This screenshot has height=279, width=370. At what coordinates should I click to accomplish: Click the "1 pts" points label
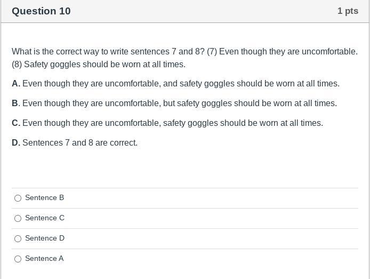click(348, 11)
